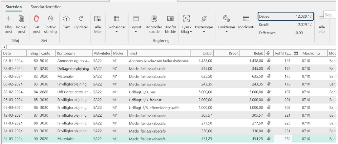The height and width of the screenshot is (144, 338).
Task: Click the Dato column header
Action: point(14,53)
